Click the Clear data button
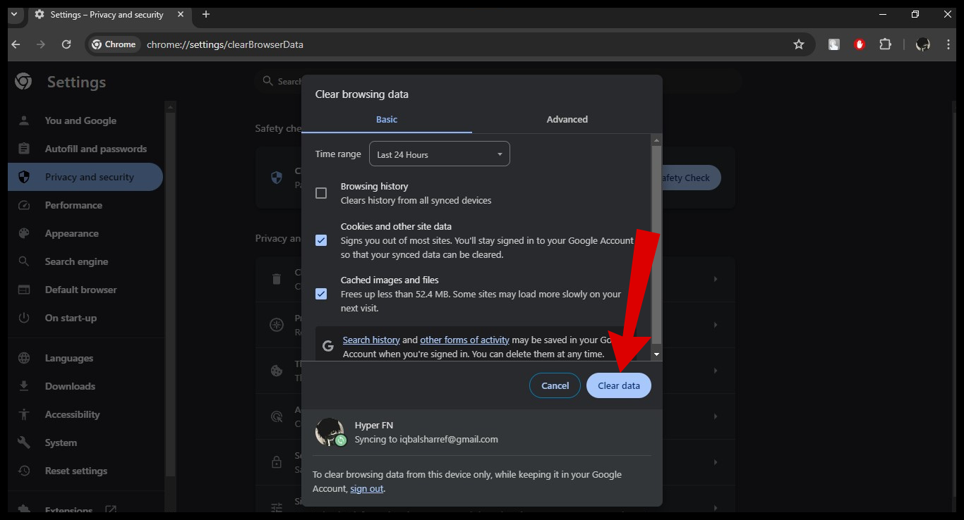The height and width of the screenshot is (520, 964). point(619,385)
